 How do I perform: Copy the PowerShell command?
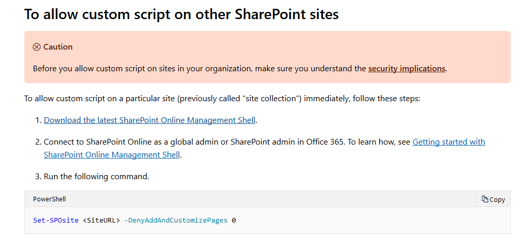[x=493, y=199]
